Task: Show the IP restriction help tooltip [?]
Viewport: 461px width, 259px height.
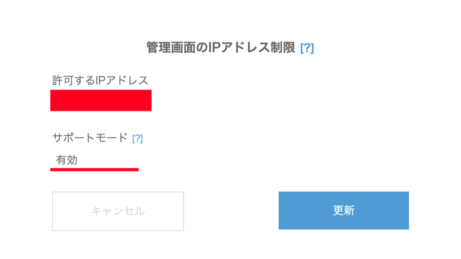Action: pyautogui.click(x=307, y=48)
